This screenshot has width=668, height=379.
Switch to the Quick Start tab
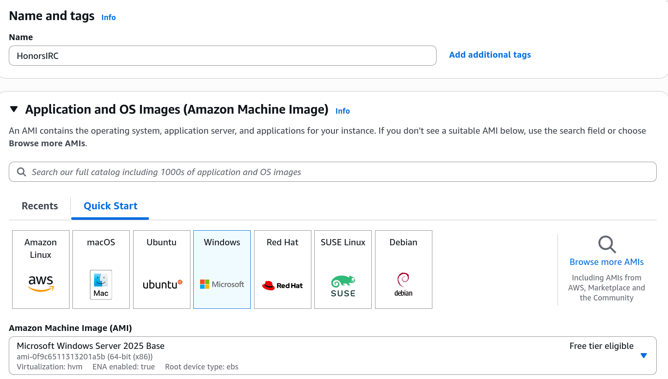point(110,206)
